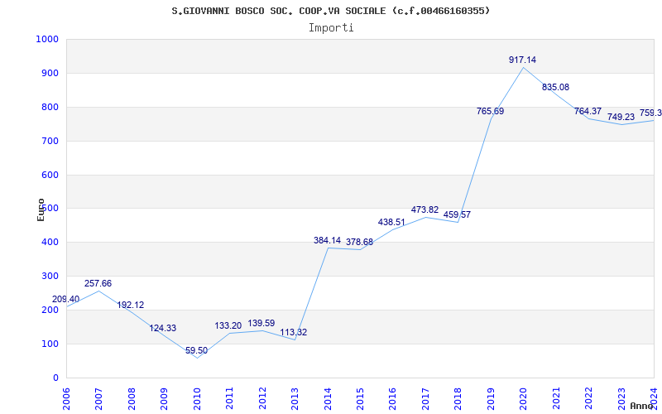Click the 2015 year label

coord(360,398)
